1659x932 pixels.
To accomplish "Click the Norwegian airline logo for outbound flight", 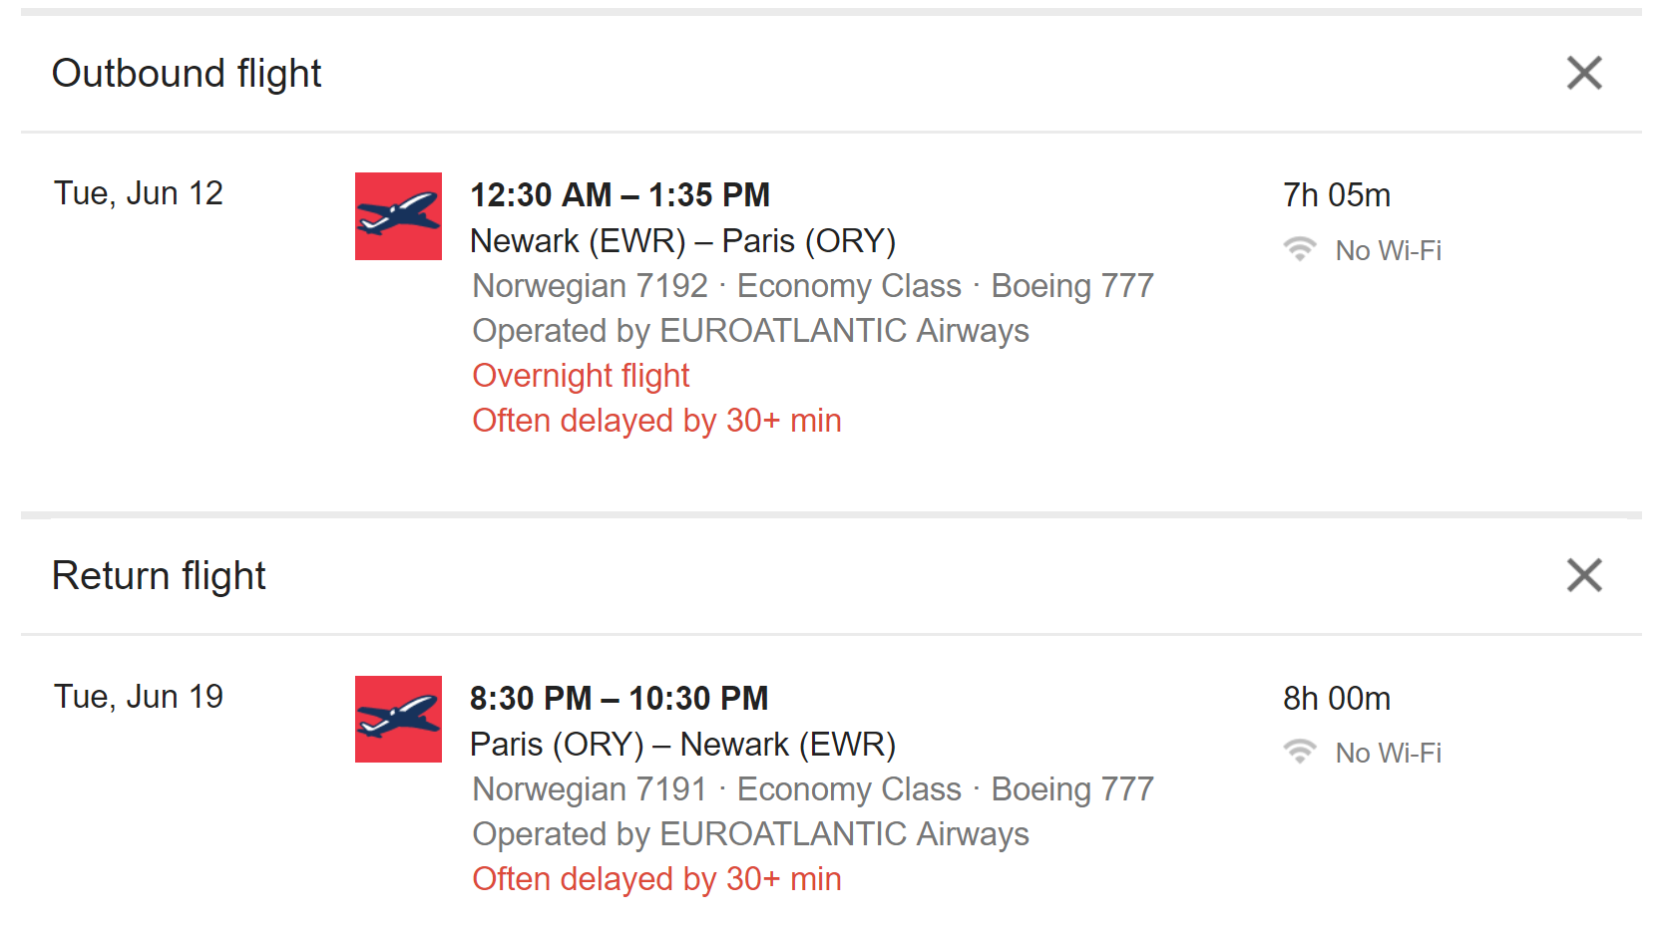I will pos(398,216).
